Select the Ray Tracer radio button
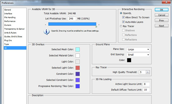Screen dimensions: 172x104 [x=121, y=26]
